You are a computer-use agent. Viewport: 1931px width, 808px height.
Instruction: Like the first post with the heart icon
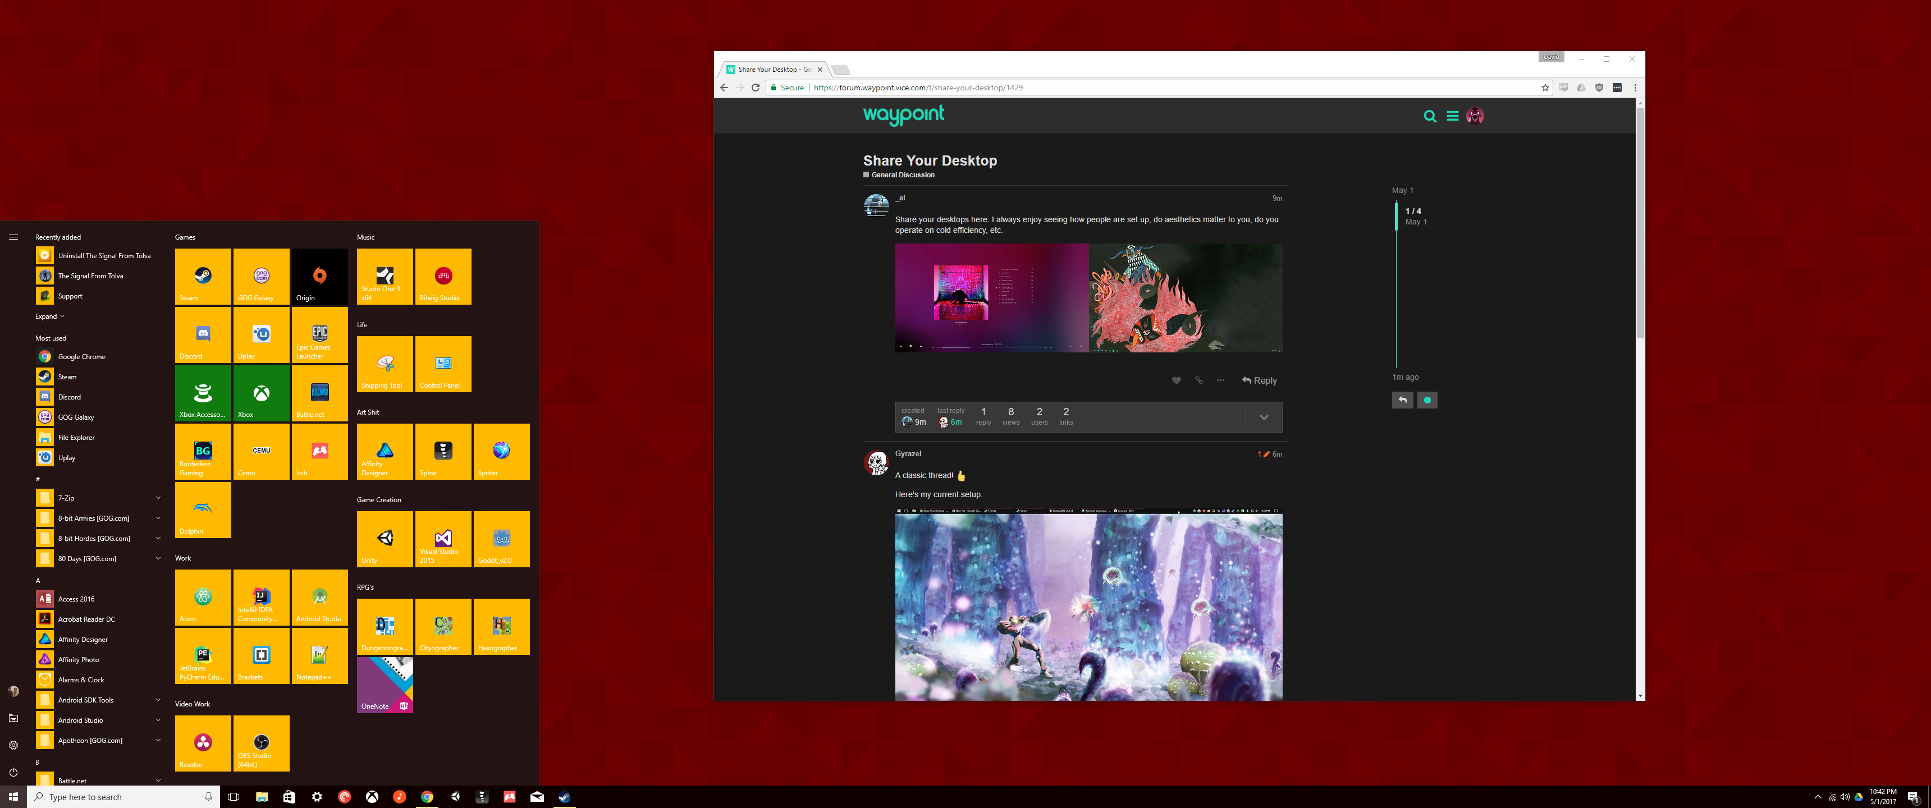(x=1176, y=381)
